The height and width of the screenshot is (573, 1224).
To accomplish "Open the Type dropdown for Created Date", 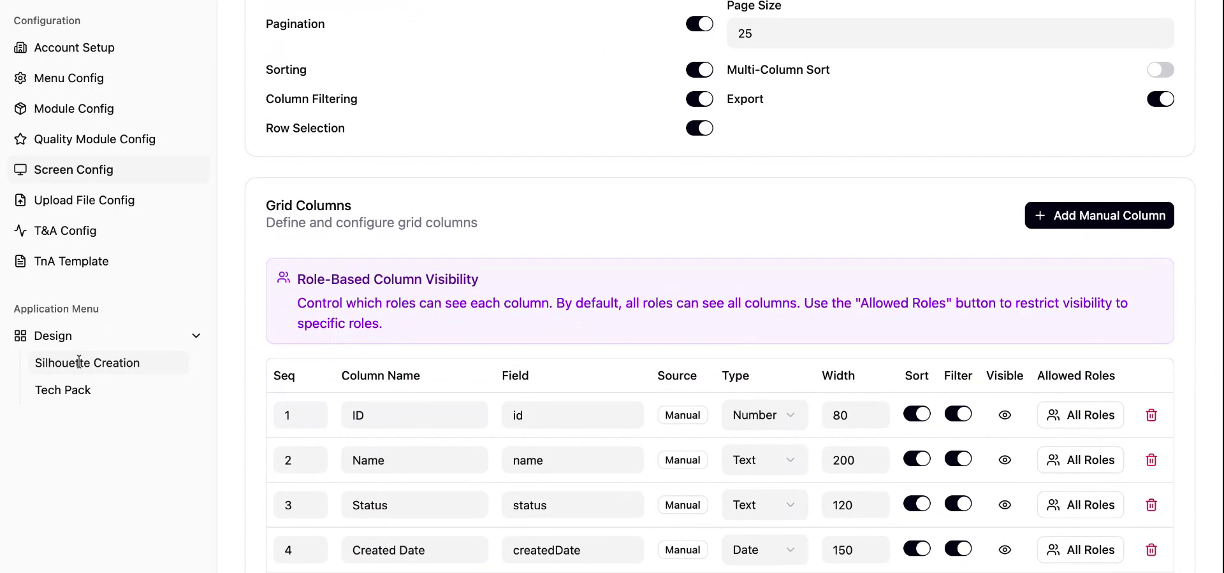I will pyautogui.click(x=764, y=549).
